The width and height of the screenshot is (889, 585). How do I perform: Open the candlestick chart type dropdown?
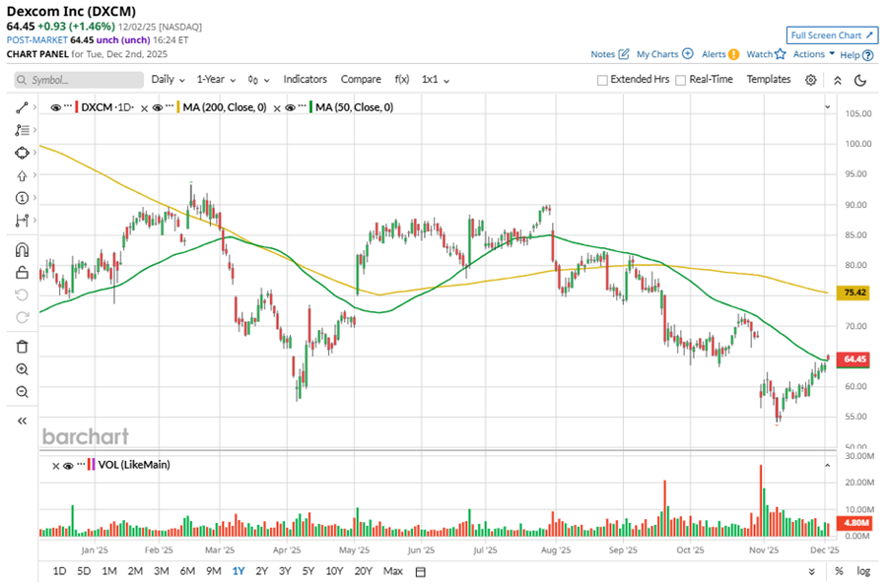(258, 80)
